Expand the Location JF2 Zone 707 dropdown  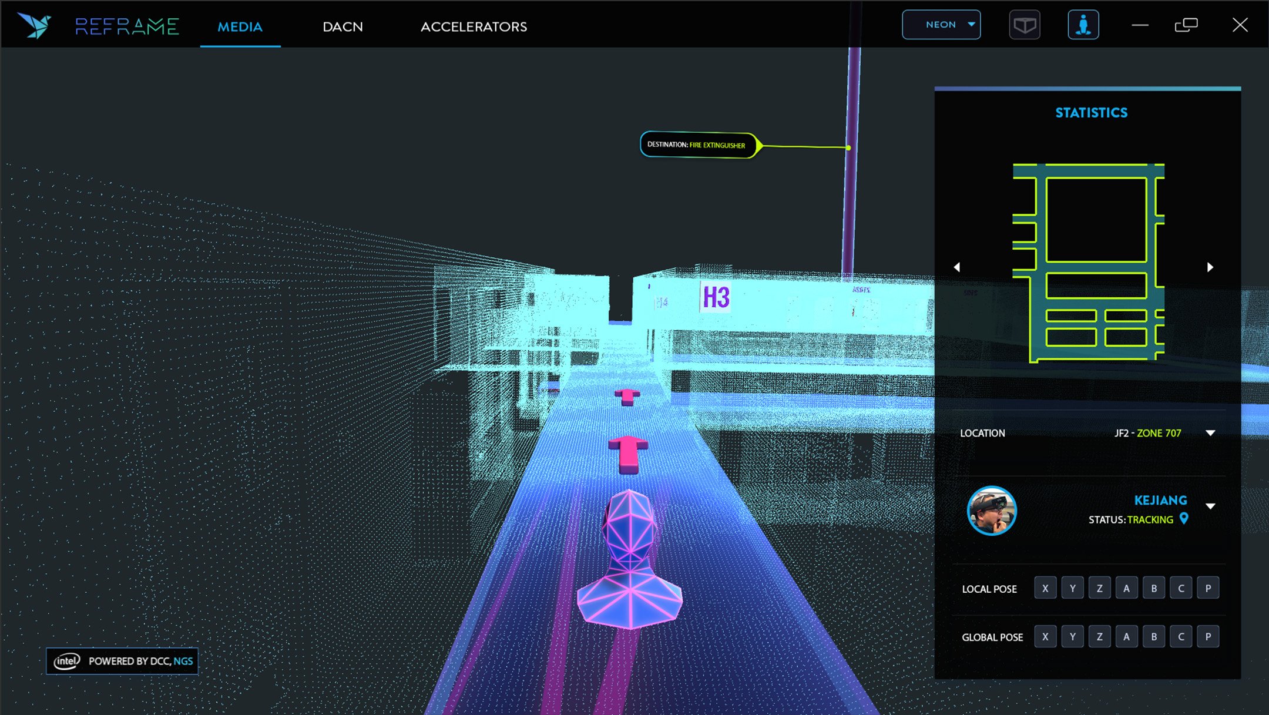(1210, 433)
